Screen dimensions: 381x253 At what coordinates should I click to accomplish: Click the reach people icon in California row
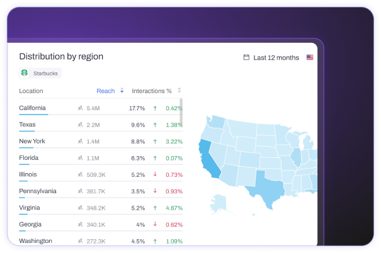point(80,108)
